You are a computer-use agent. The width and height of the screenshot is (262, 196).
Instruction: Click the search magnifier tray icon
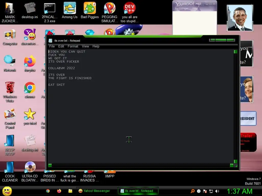[x=193, y=191]
